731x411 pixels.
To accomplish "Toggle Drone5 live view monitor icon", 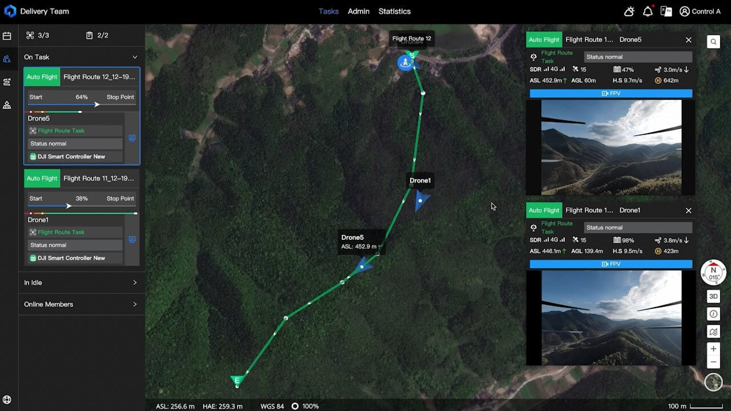I will coord(132,138).
